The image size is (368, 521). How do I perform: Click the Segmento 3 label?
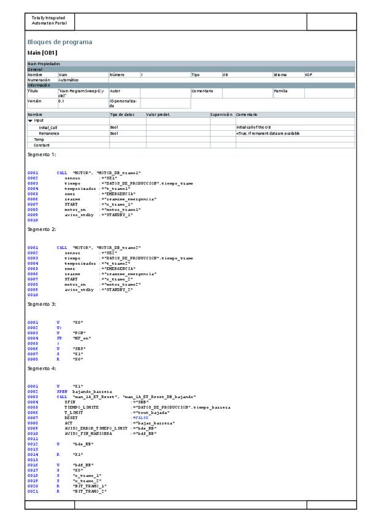(42, 304)
